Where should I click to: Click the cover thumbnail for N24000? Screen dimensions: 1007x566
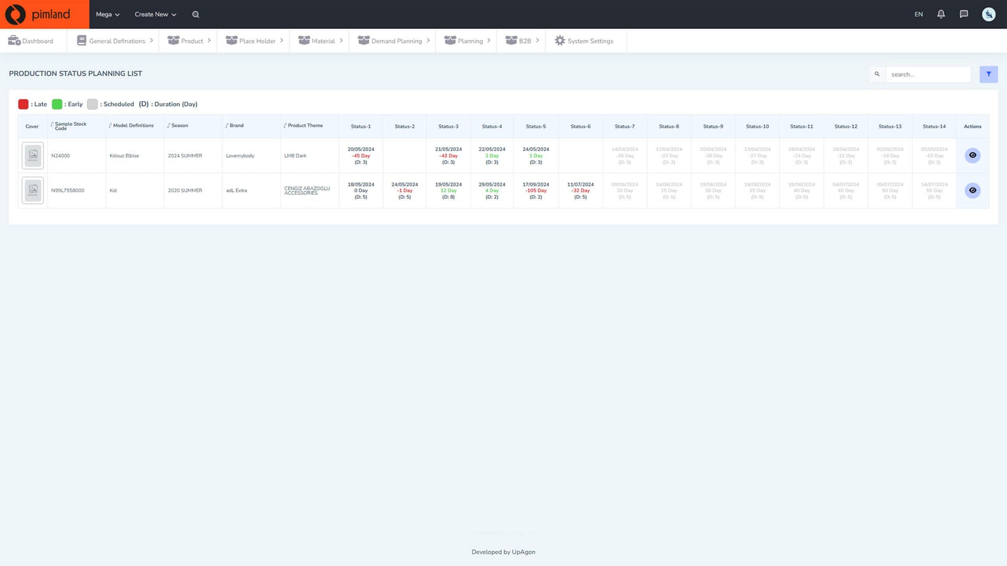pyautogui.click(x=33, y=155)
